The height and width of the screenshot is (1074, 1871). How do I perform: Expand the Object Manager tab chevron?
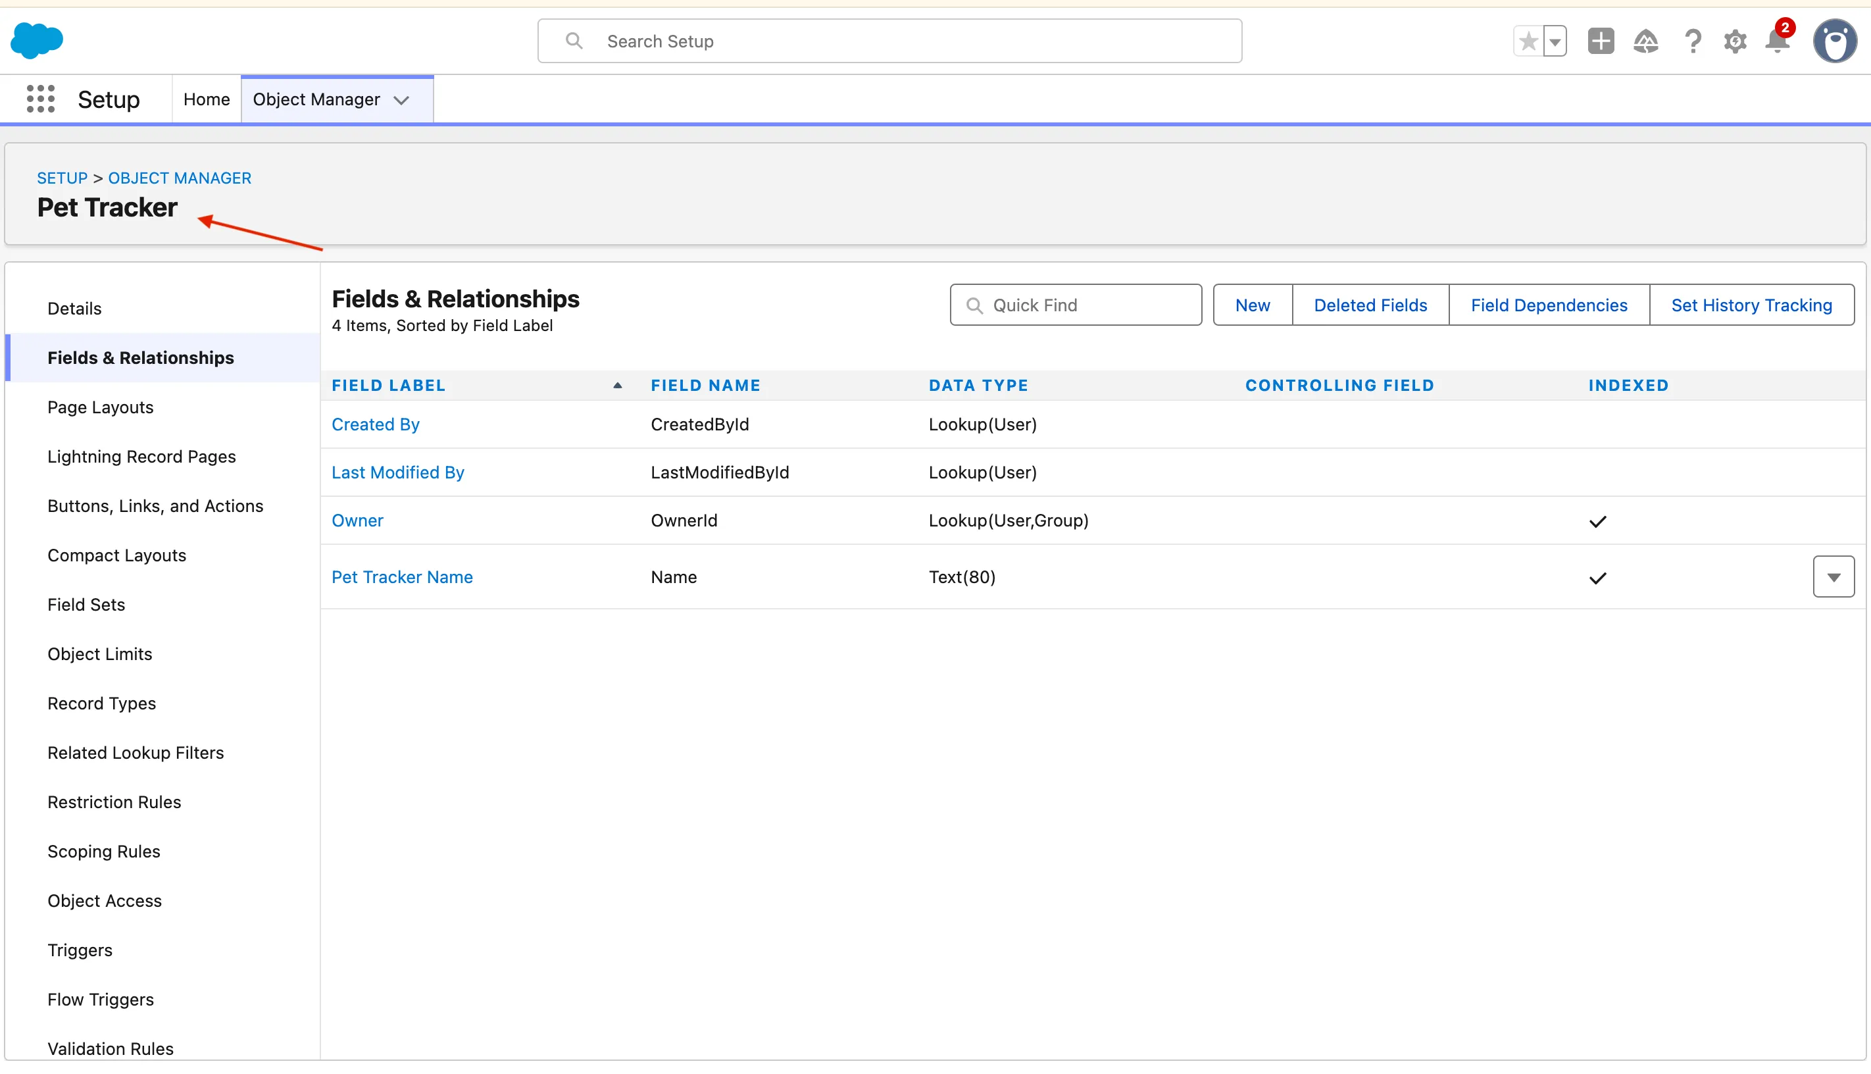402,100
